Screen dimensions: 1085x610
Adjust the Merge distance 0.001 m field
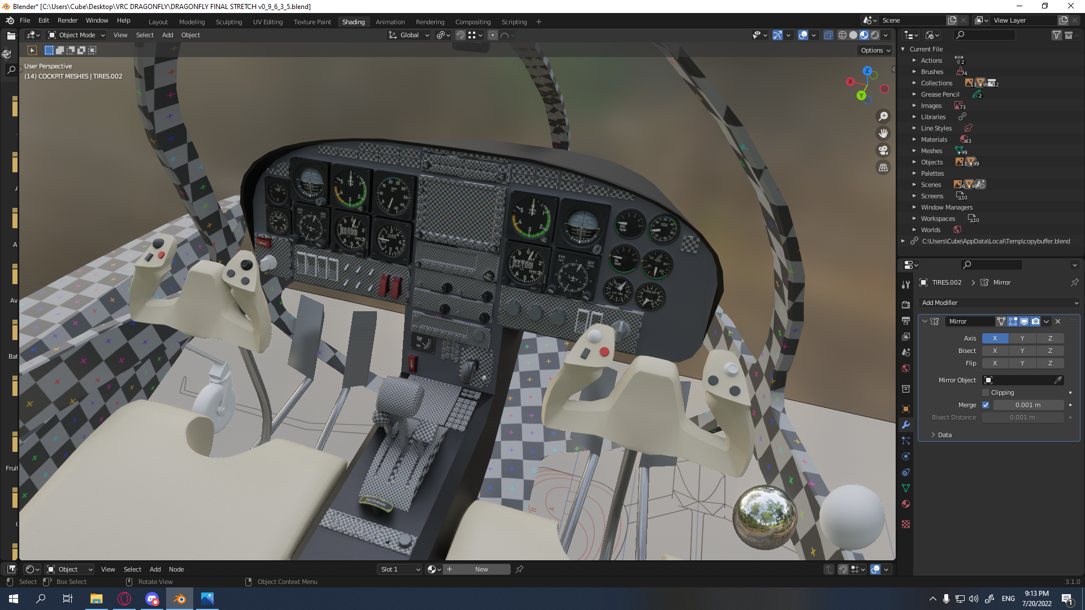point(1028,405)
